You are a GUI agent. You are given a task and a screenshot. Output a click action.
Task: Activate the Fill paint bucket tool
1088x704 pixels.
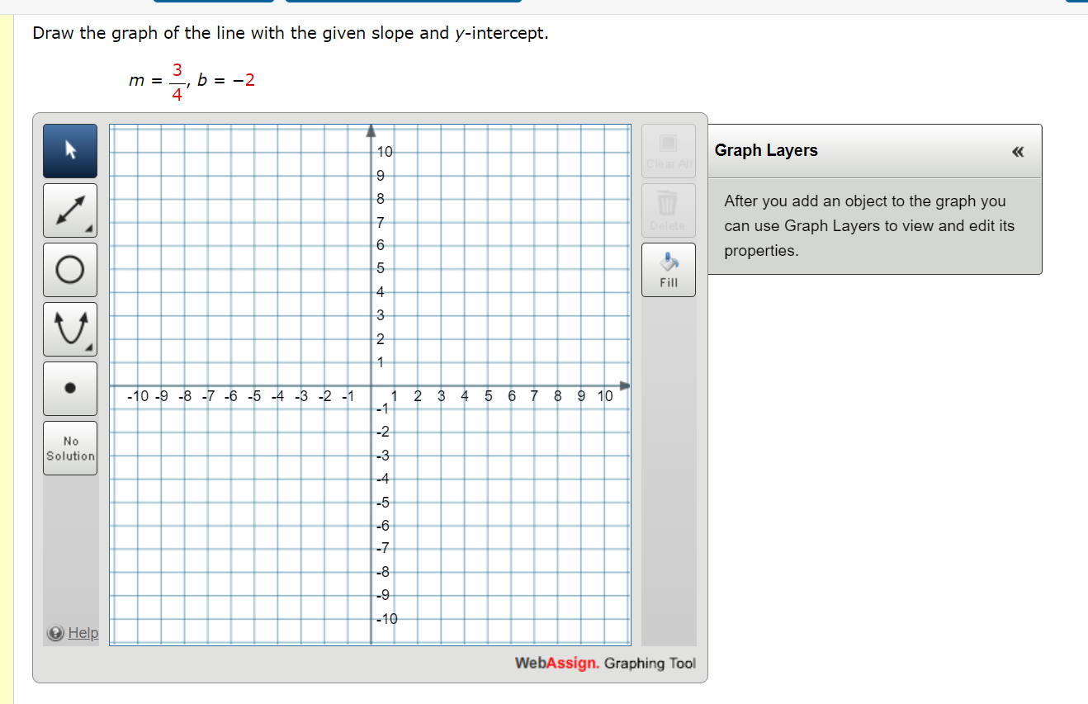pyautogui.click(x=668, y=269)
